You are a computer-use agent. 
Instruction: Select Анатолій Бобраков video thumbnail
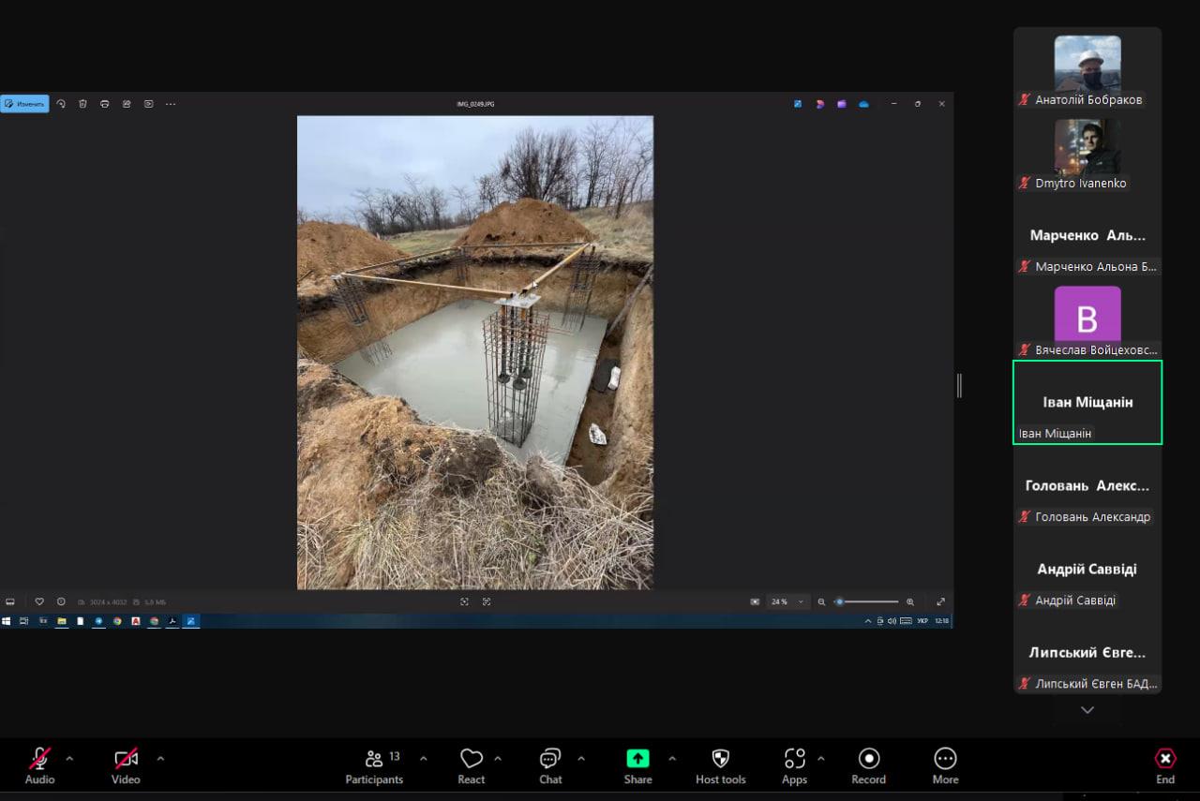tap(1087, 64)
